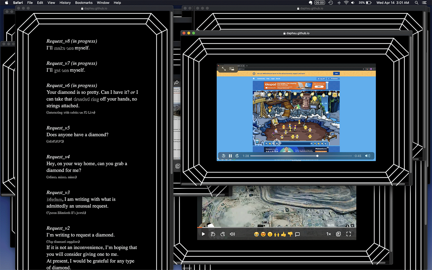
Task: Click the "Madam" link in Request_v3
Action: pyautogui.click(x=54, y=199)
